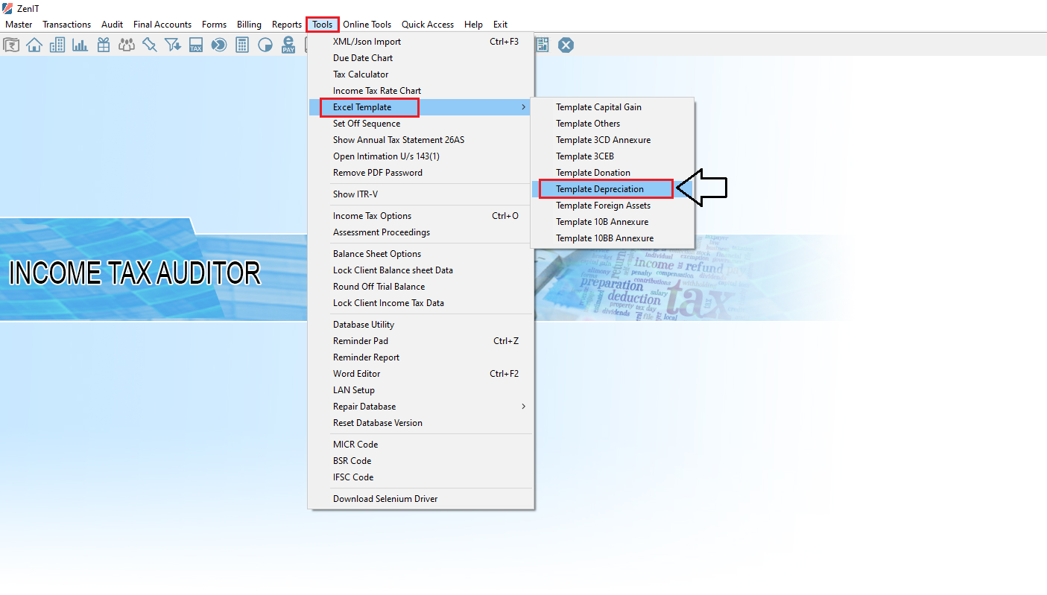
Task: Expand the Excel Template submenu
Action: (421, 107)
